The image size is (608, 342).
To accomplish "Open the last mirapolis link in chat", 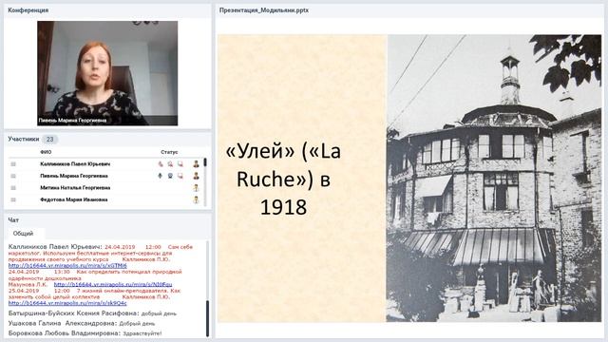I will (67, 303).
